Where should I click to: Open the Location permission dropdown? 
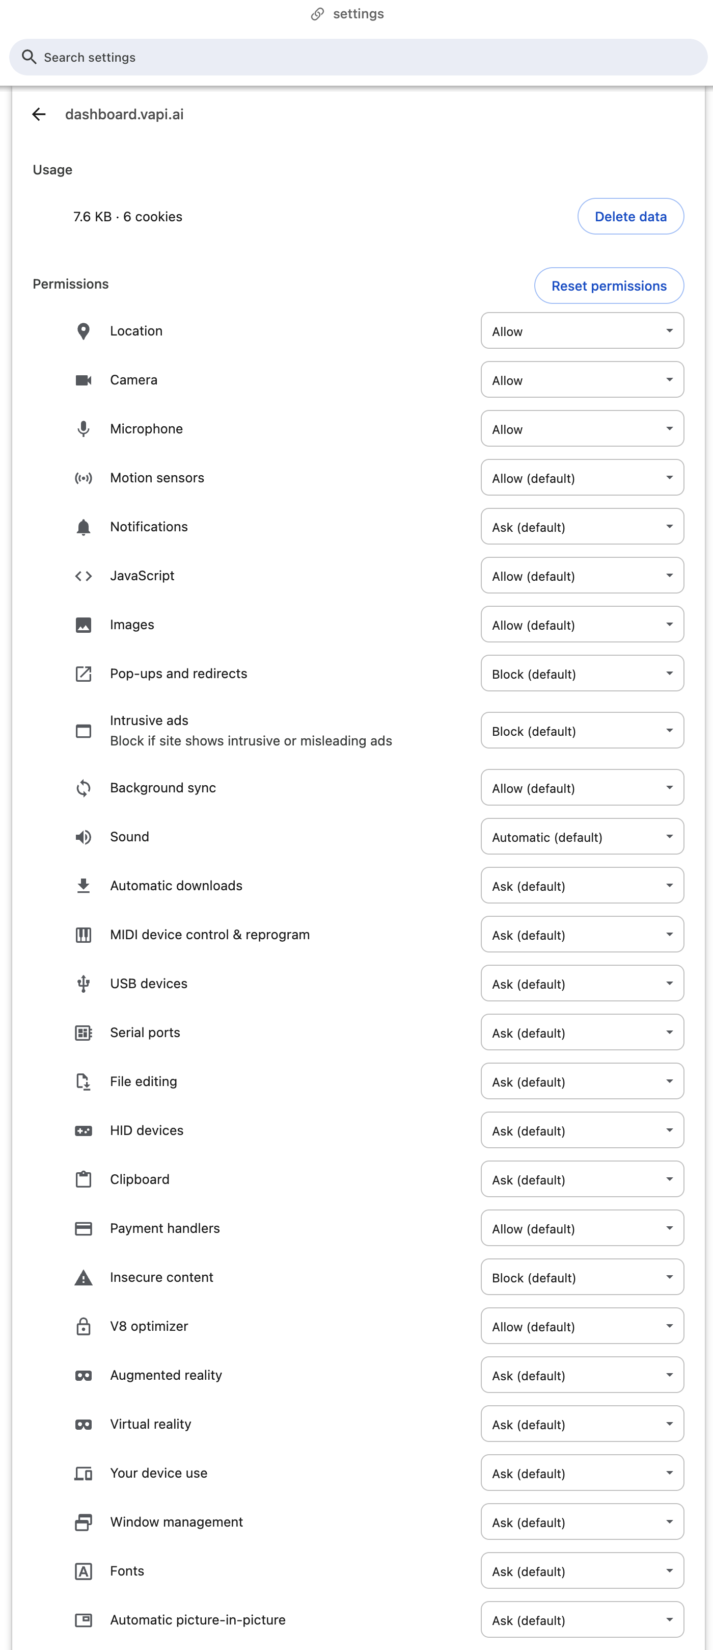582,331
